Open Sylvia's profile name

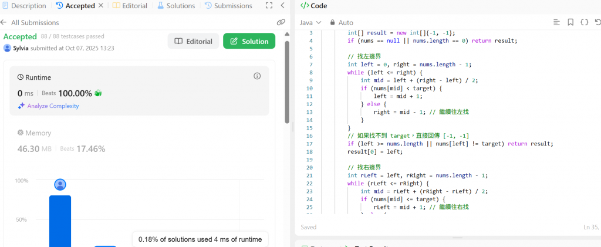(21, 48)
